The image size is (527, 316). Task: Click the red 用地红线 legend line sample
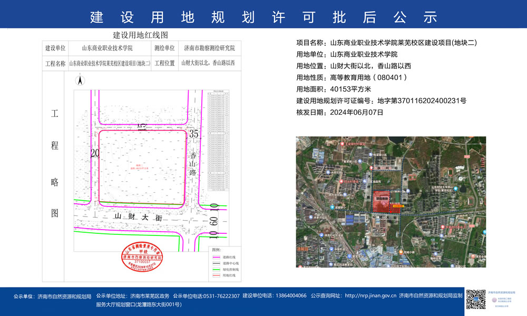pyautogui.click(x=216, y=275)
